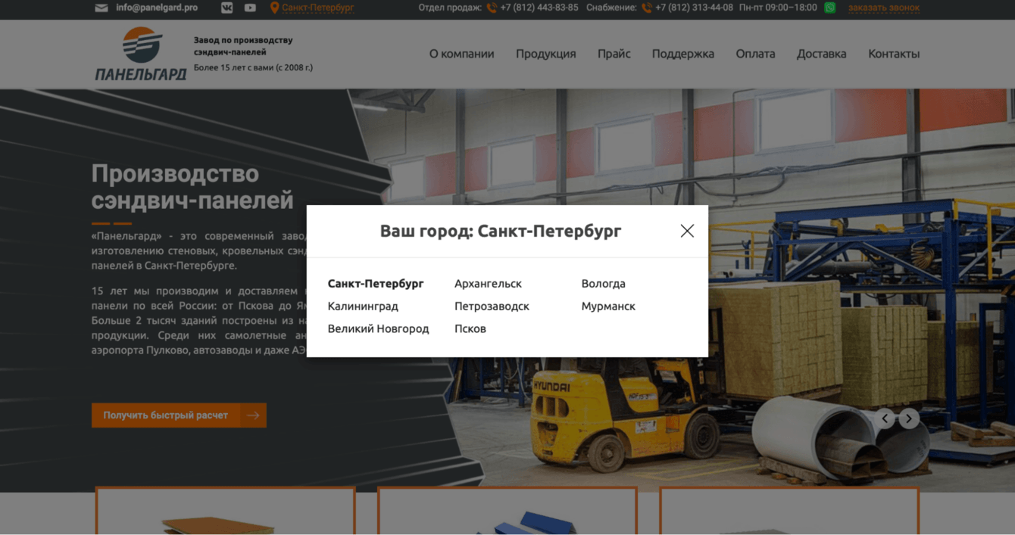
Task: Select Петрозаводск city
Action: click(x=492, y=306)
